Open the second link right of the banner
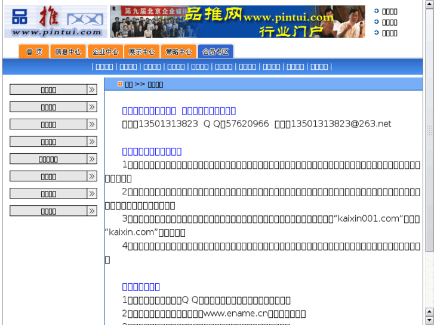This screenshot has width=434, height=325. click(x=389, y=22)
